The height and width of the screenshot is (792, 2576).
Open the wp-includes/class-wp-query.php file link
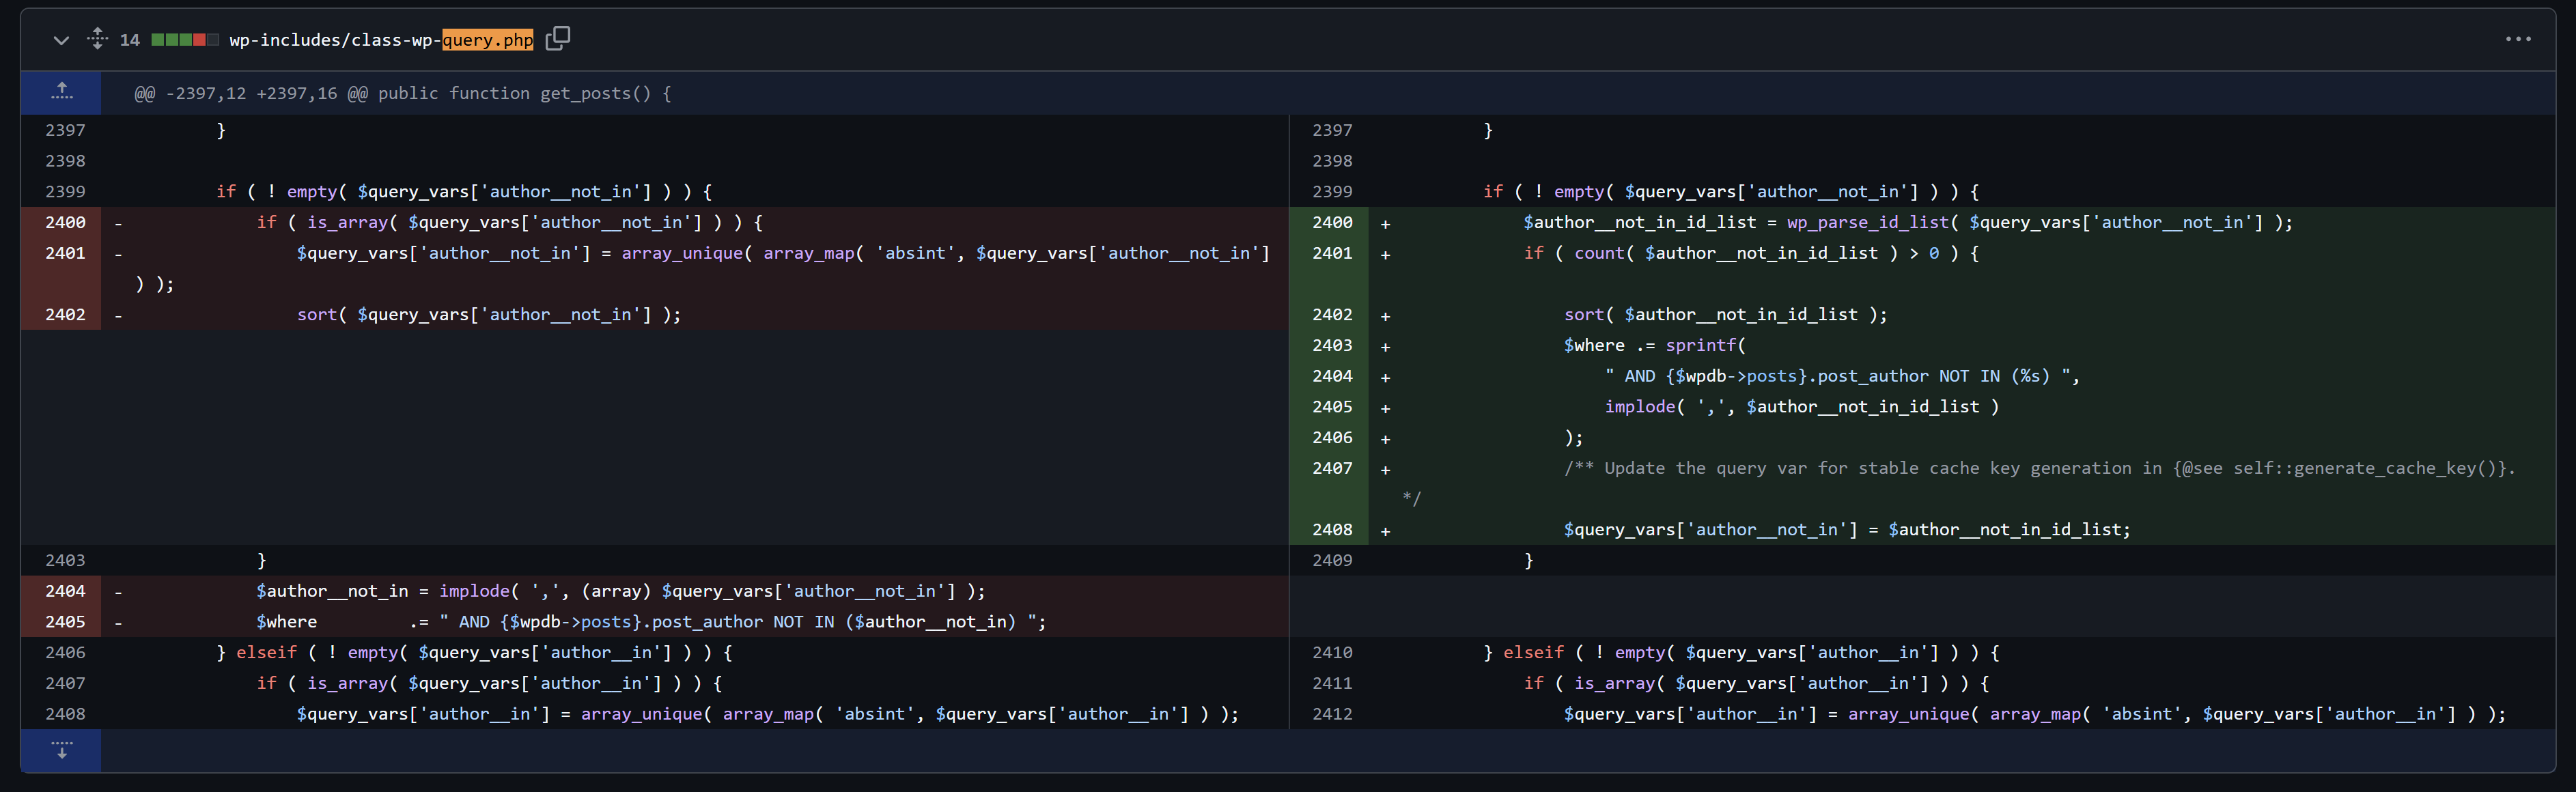(381, 40)
